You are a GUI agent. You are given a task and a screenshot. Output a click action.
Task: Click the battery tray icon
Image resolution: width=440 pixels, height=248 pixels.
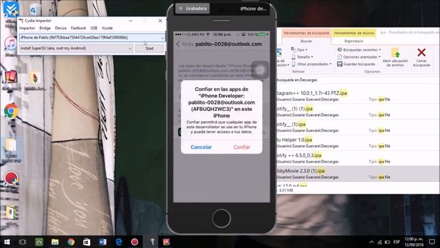pyautogui.click(x=388, y=242)
